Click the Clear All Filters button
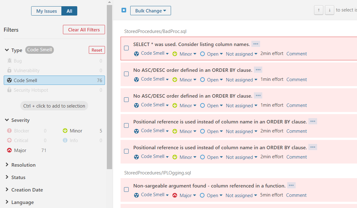Viewport: 357px width, 208px height. click(x=84, y=30)
